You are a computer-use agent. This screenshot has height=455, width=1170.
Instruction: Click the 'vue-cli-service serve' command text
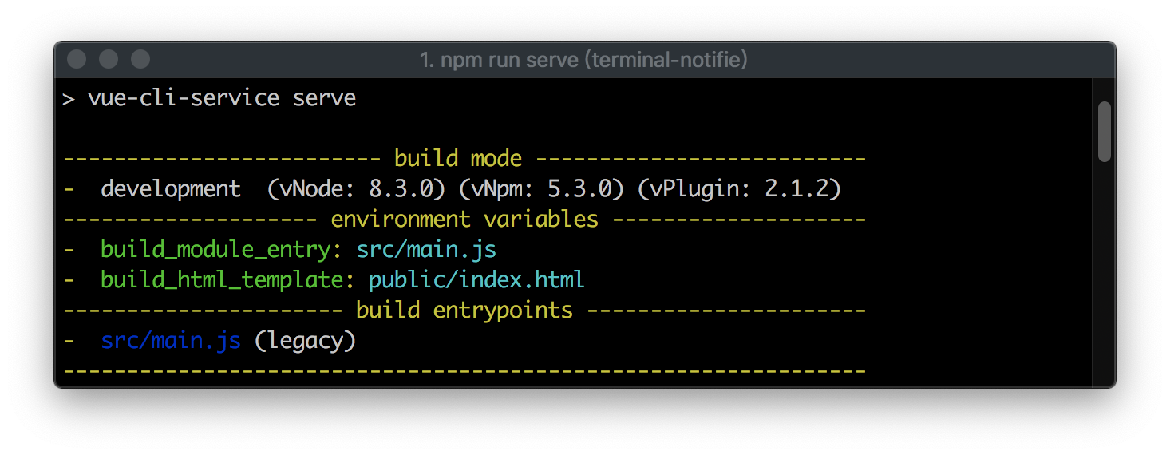pos(222,98)
